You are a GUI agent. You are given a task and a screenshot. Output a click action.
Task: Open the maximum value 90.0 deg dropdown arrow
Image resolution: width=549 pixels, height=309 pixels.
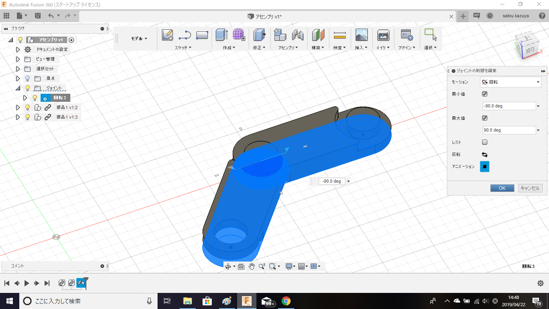pos(539,130)
